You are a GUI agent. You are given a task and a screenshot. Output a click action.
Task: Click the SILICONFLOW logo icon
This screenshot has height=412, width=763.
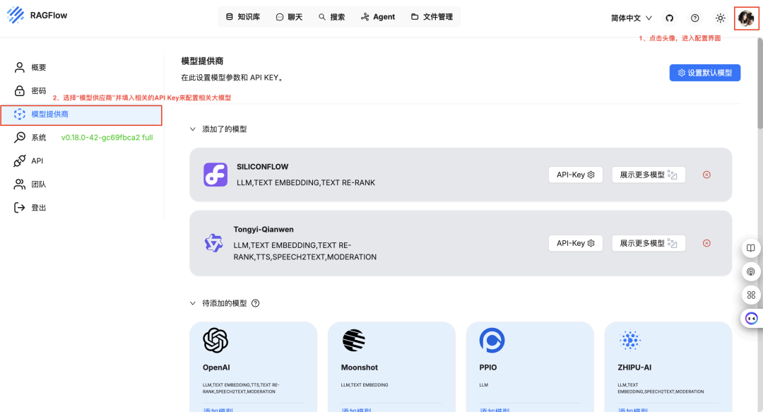coord(215,175)
